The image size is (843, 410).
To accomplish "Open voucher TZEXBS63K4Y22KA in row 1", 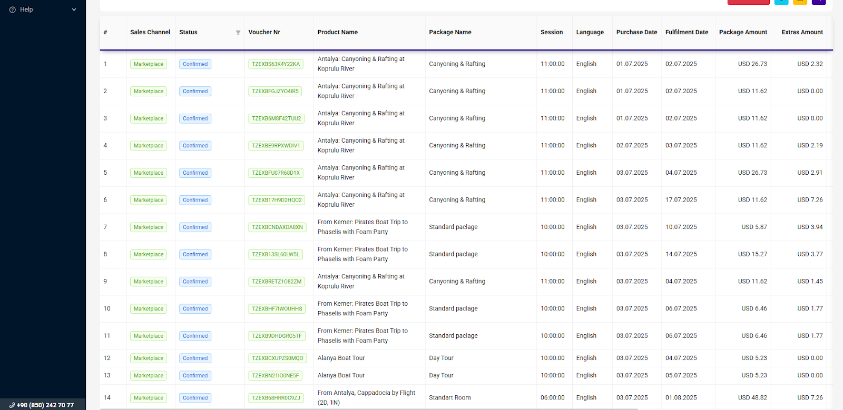I will tap(276, 64).
